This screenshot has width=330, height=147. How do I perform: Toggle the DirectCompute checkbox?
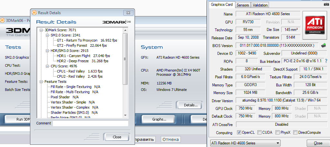click(295, 132)
